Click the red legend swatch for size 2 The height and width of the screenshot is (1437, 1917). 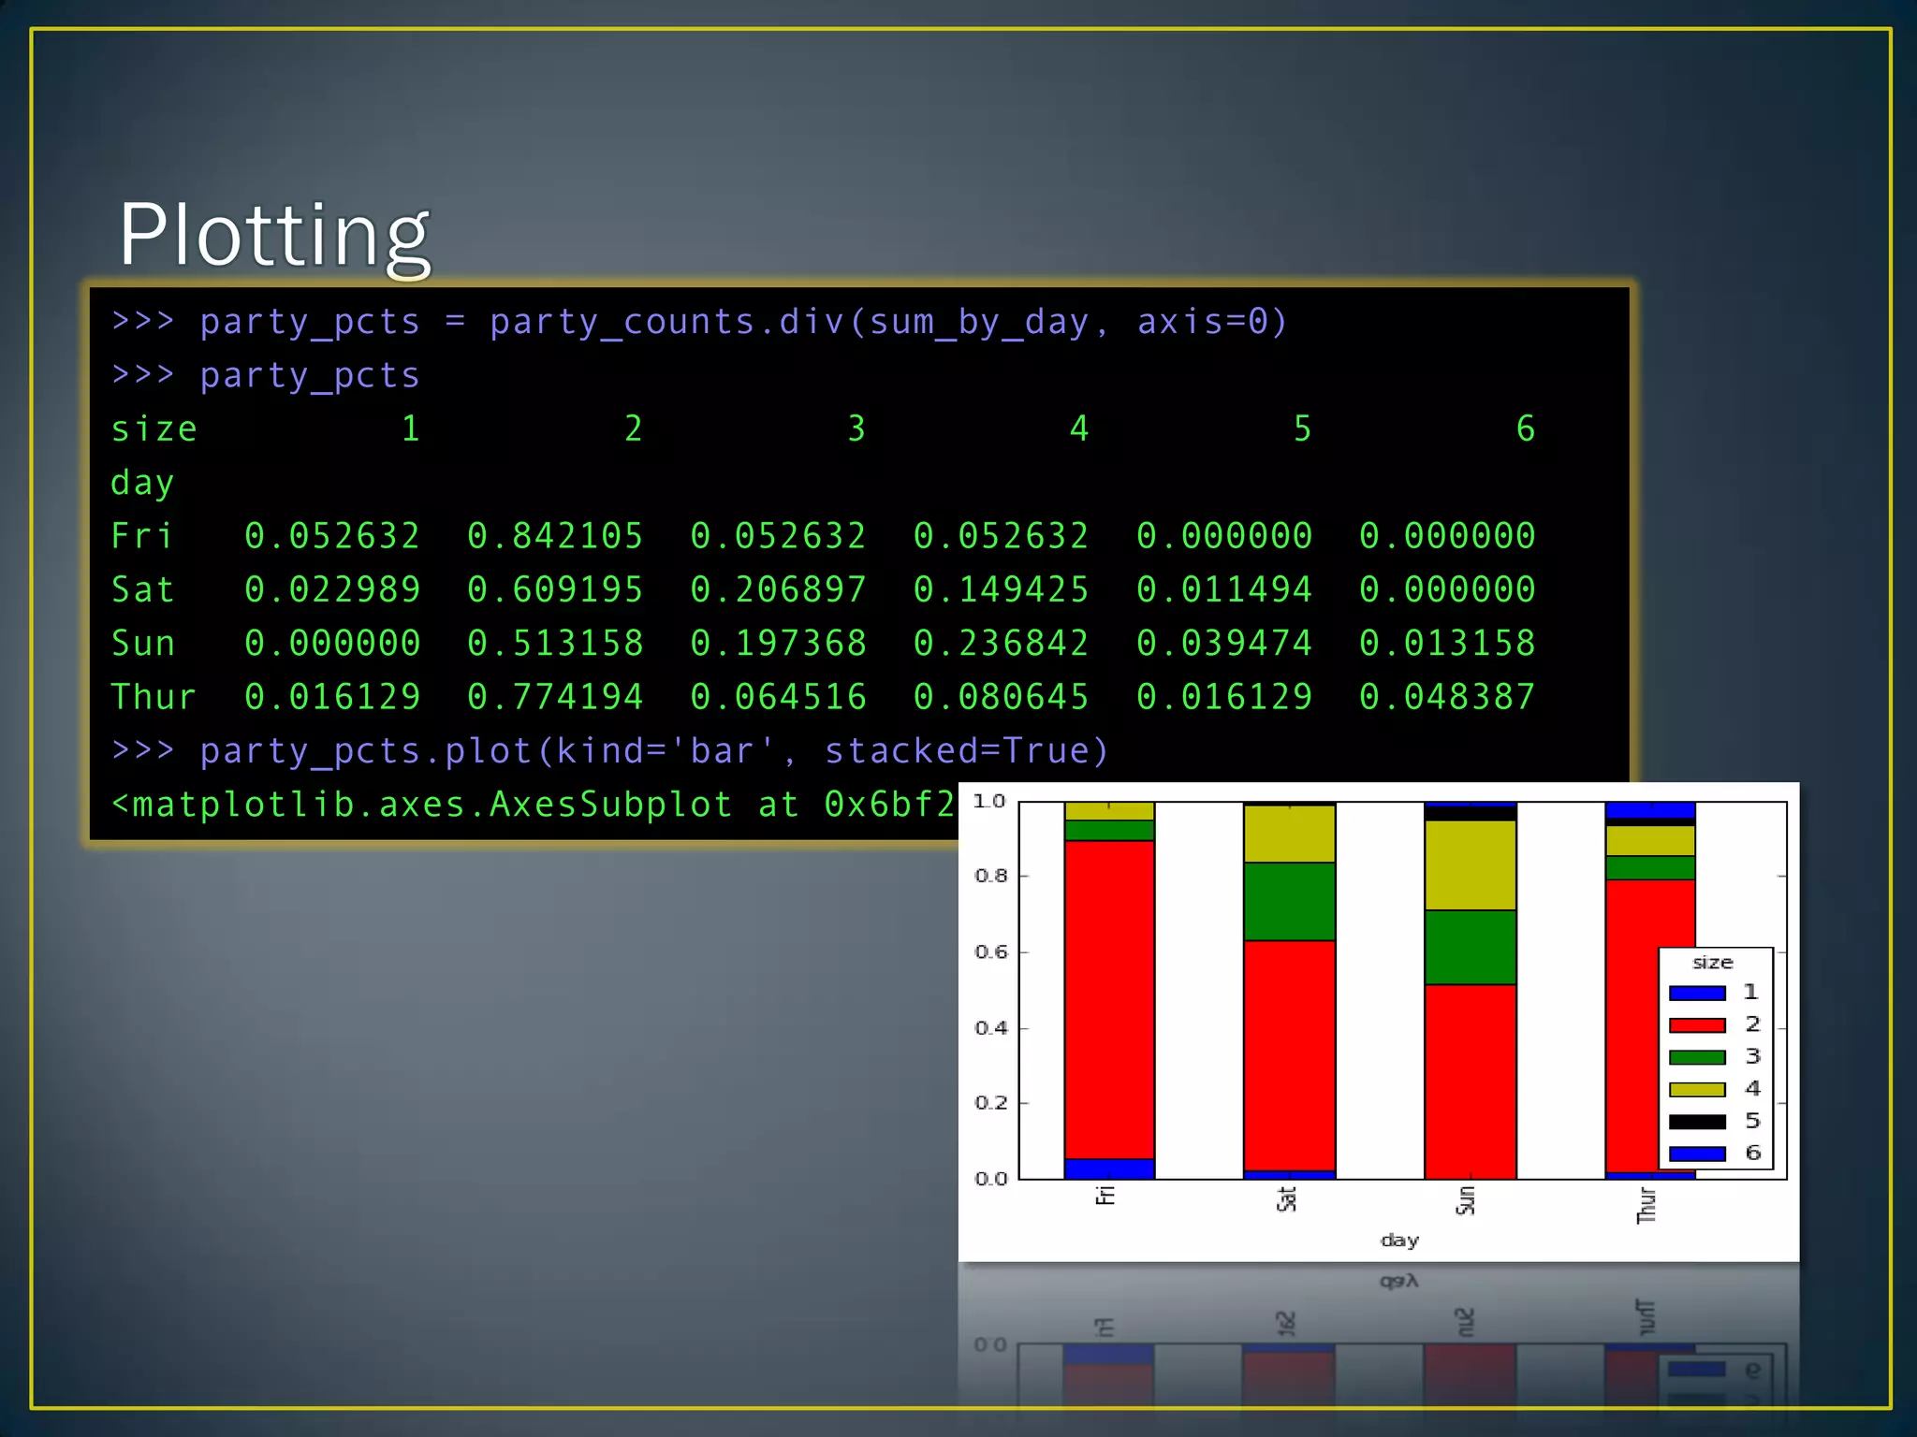pyautogui.click(x=1696, y=1025)
